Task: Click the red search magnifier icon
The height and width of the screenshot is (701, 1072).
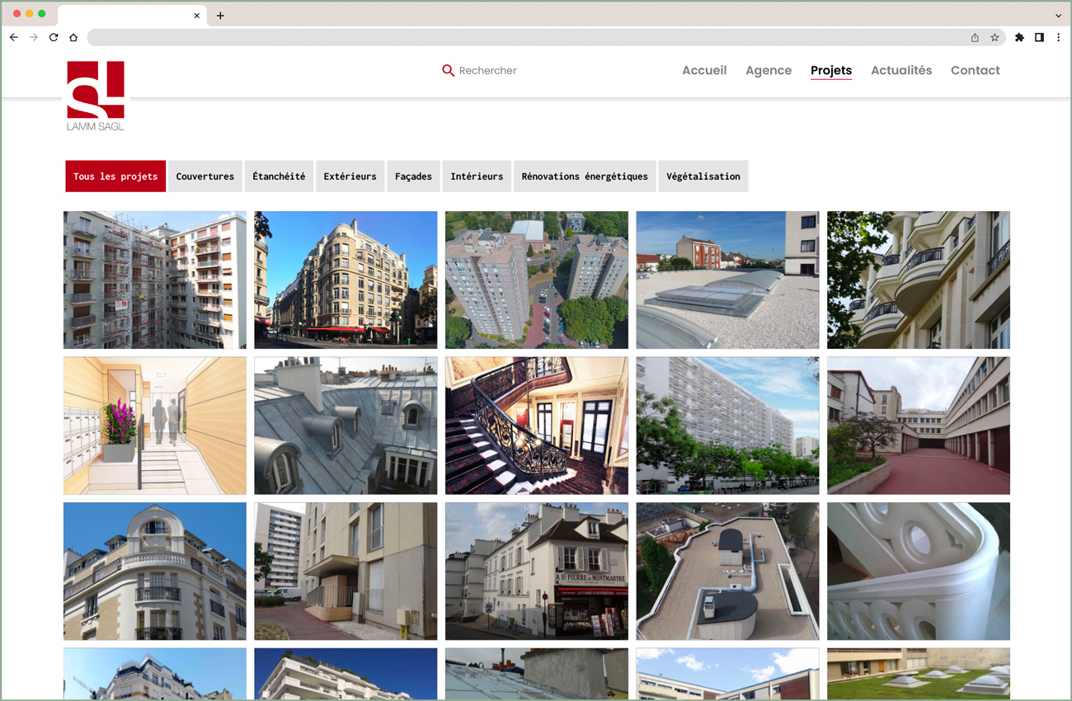Action: [448, 71]
